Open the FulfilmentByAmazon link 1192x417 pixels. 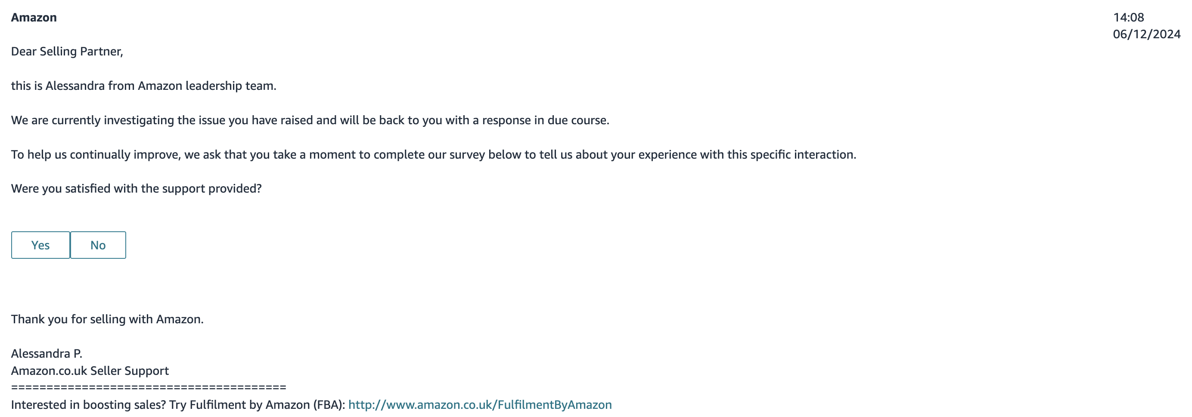click(x=480, y=405)
